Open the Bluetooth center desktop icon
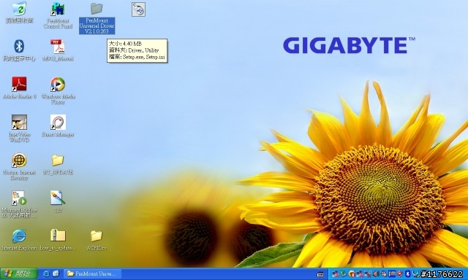 click(x=19, y=50)
